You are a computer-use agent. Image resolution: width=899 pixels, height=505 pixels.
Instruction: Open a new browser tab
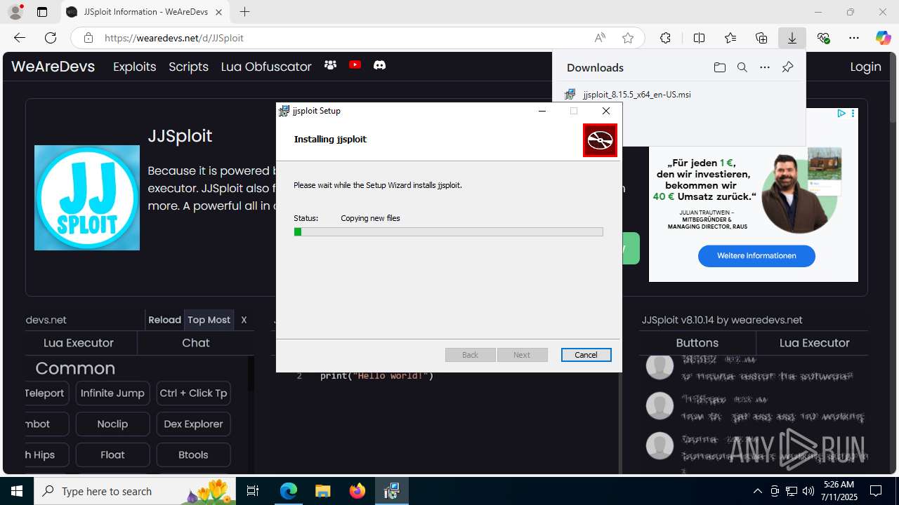coord(244,12)
